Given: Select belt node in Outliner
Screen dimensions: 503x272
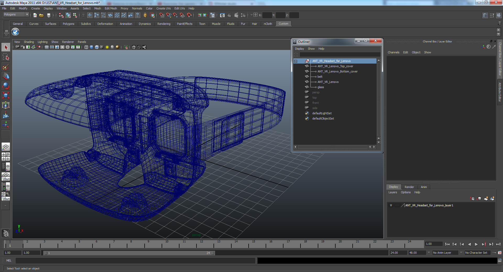Looking at the screenshot, I should [x=320, y=77].
